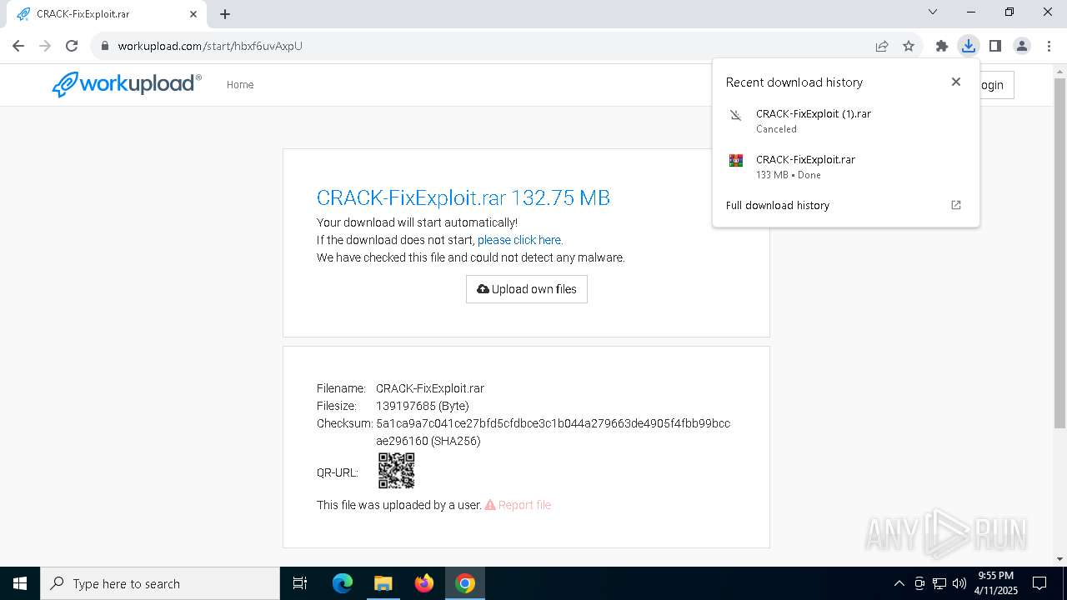Open a new tab with plus button
The width and height of the screenshot is (1067, 600).
click(x=225, y=14)
